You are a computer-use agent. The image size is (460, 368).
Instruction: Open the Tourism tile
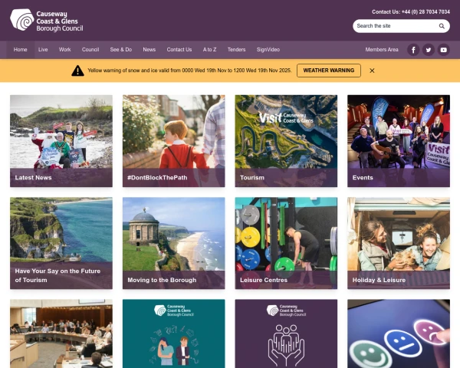click(286, 141)
